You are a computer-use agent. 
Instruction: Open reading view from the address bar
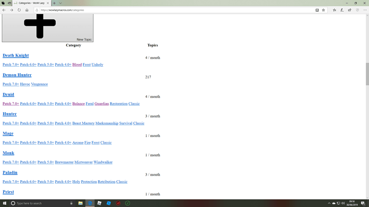[x=317, y=10]
